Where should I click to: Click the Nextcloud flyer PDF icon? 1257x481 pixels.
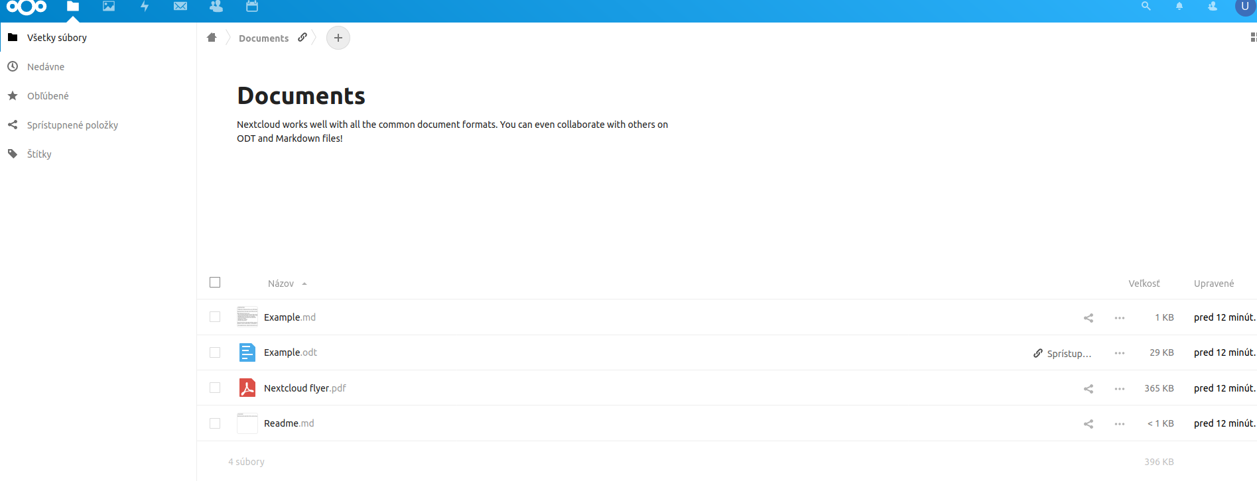[247, 388]
